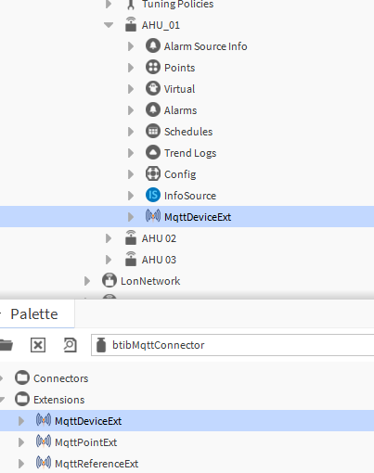Click the Trend Logs icon

click(153, 152)
